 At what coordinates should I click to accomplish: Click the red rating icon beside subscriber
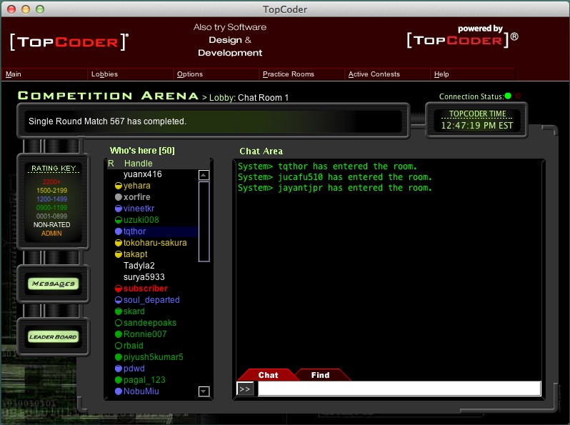click(x=118, y=289)
